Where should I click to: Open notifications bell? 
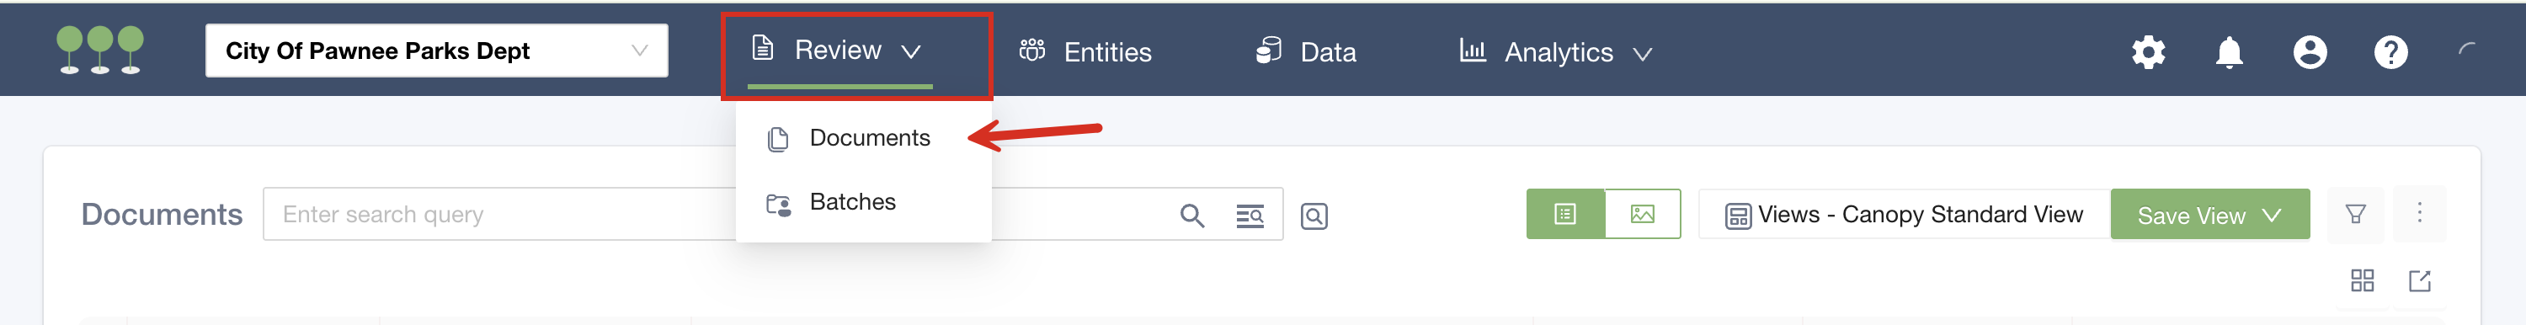pyautogui.click(x=2229, y=52)
